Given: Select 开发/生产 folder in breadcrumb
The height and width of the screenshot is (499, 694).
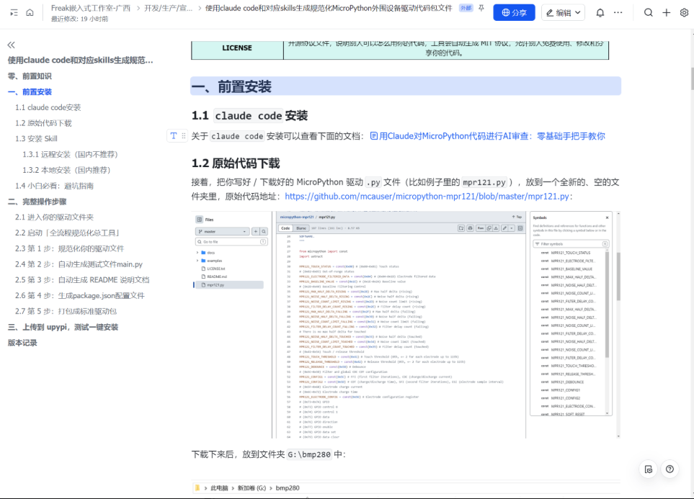Looking at the screenshot, I should (168, 8).
